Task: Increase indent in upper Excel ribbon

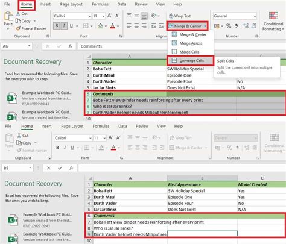Action: click(x=161, y=26)
